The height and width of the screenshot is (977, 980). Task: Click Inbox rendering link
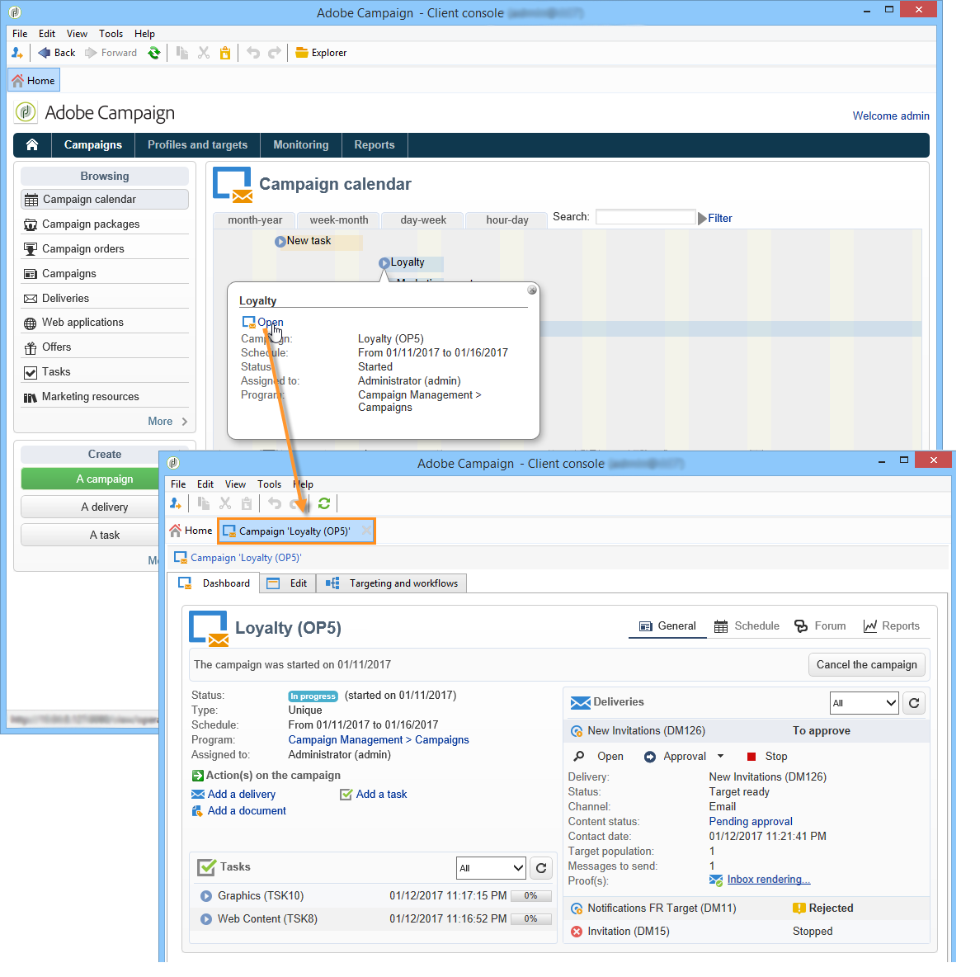pos(768,880)
